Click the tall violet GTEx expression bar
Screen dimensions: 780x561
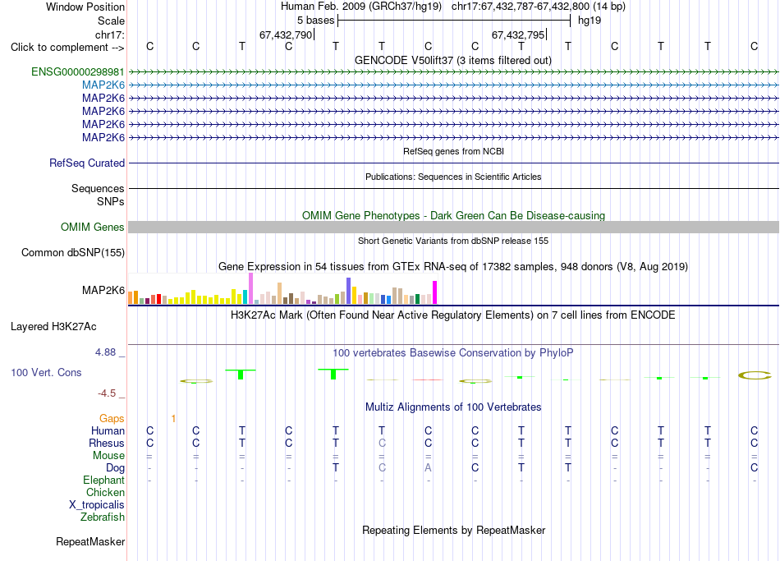(250, 288)
